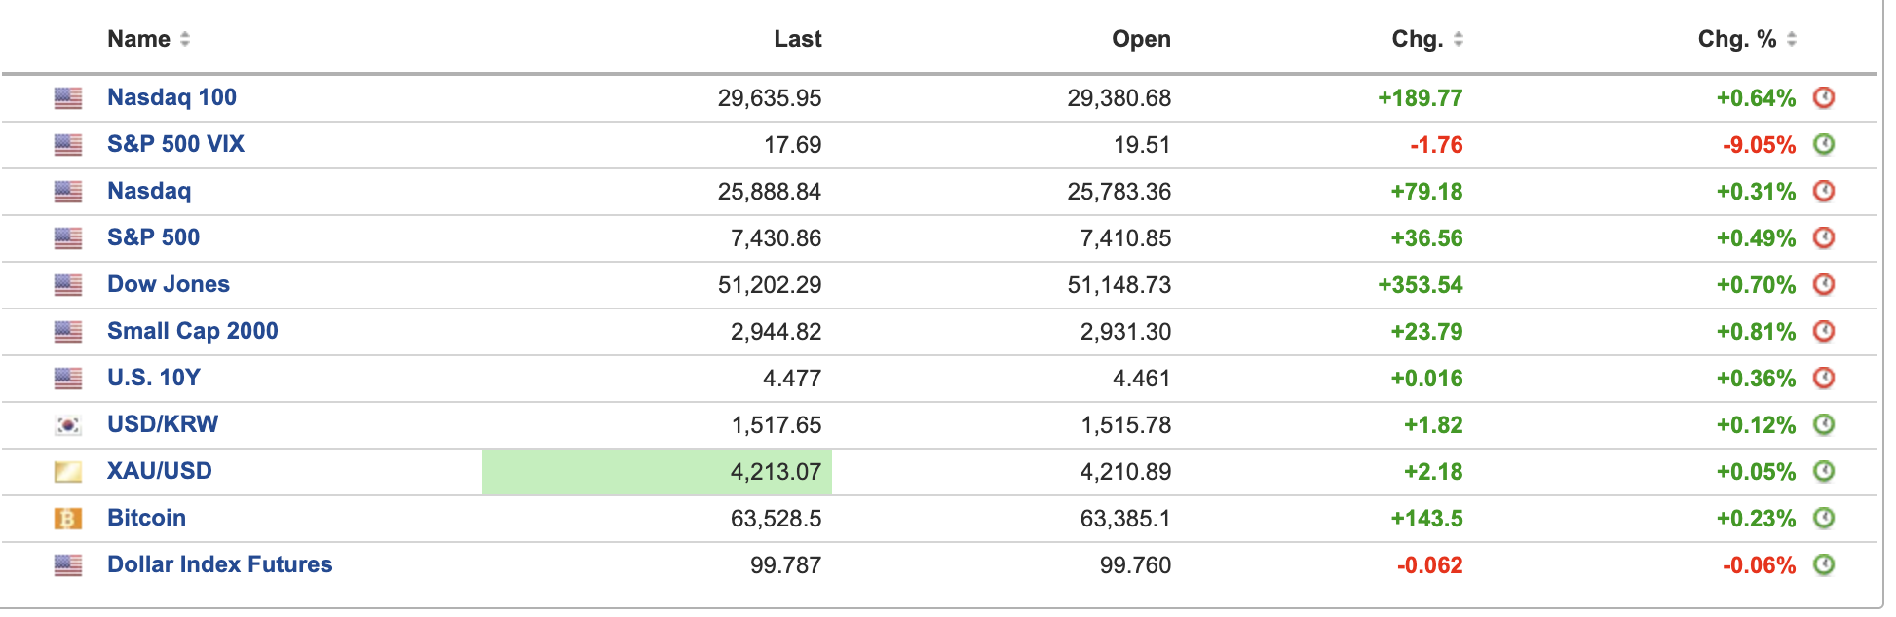Image resolution: width=1896 pixels, height=617 pixels.
Task: Click the South Korea flag icon beside USD/KRW
Action: point(68,425)
